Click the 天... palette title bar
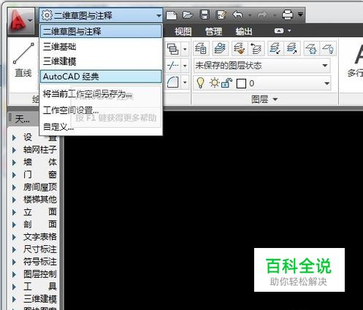 [23, 119]
